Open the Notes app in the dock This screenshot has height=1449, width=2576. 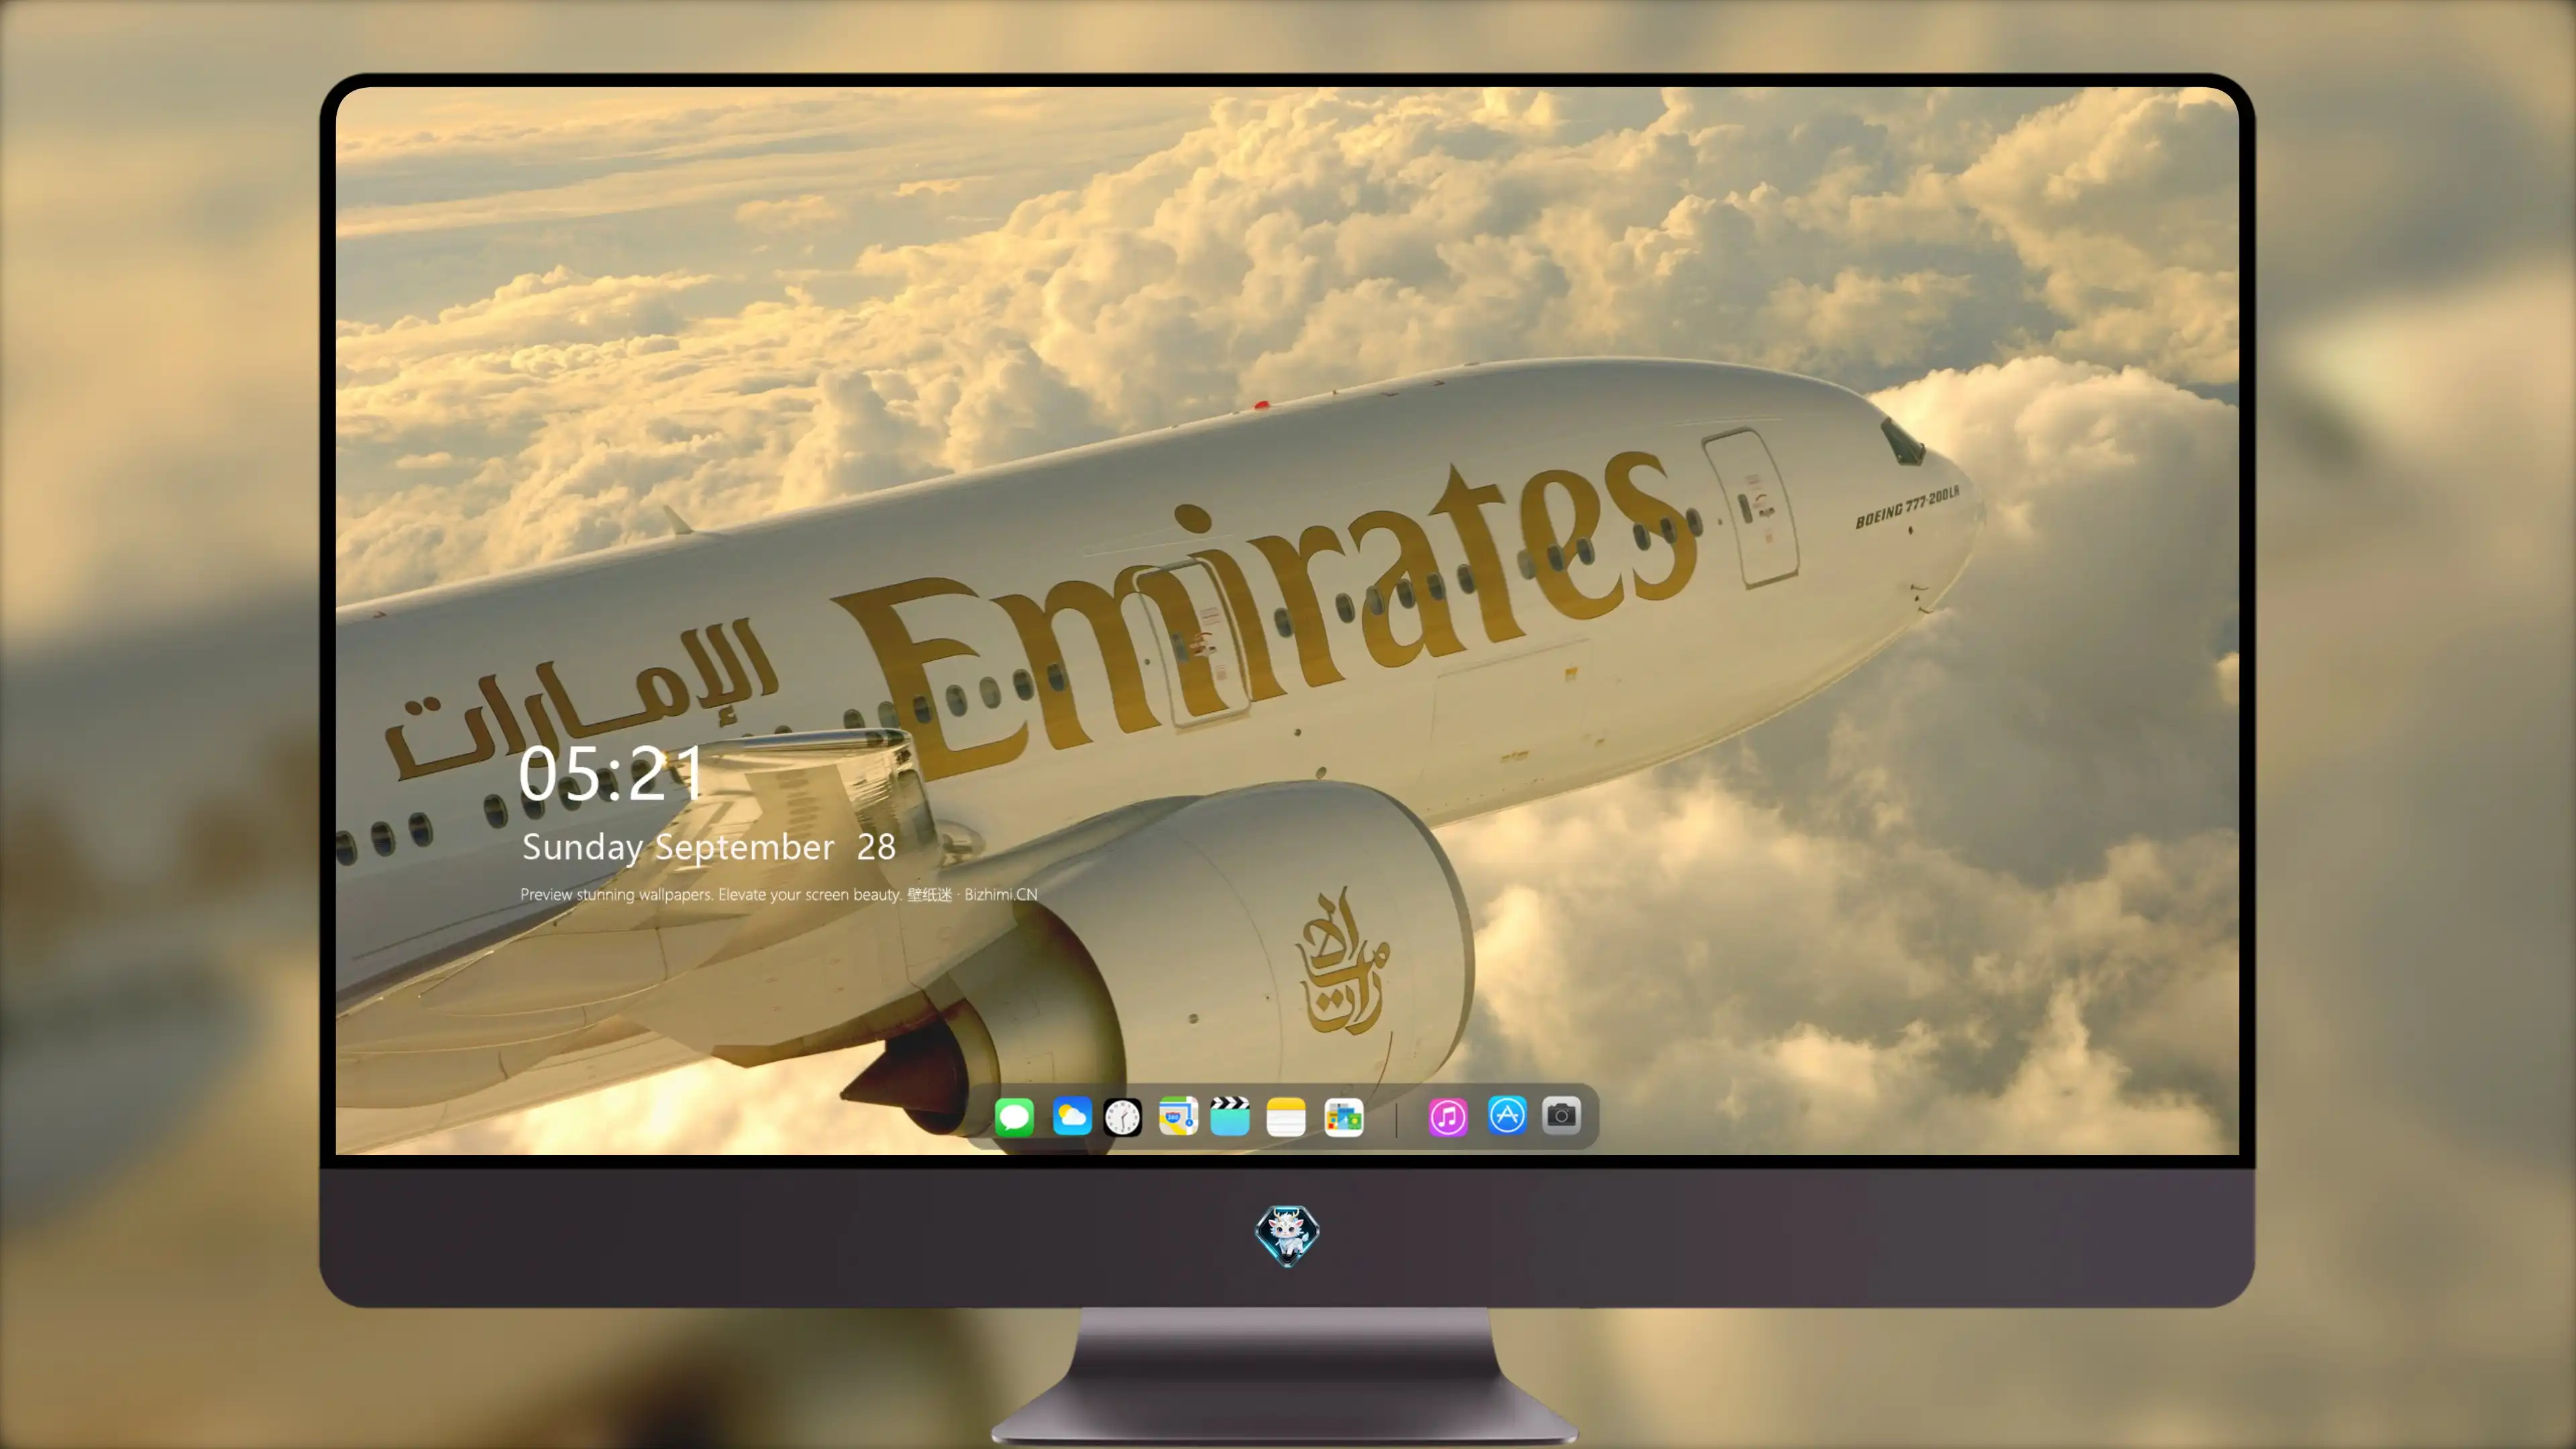[x=1286, y=1116]
